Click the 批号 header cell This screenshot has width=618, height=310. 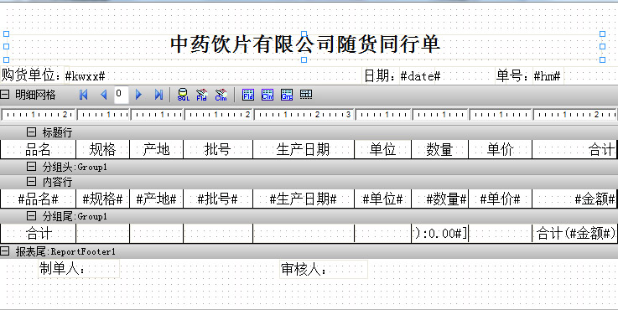pyautogui.click(x=217, y=149)
